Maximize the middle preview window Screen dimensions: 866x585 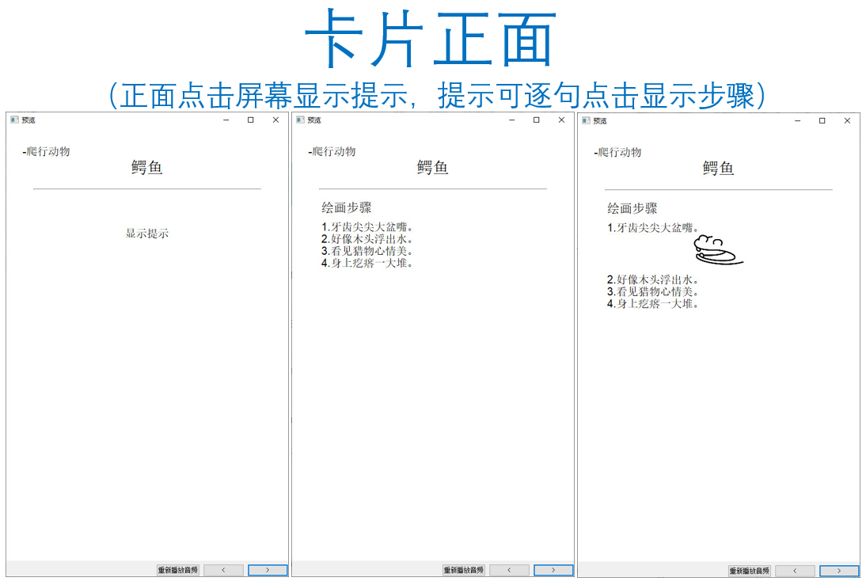coord(536,120)
